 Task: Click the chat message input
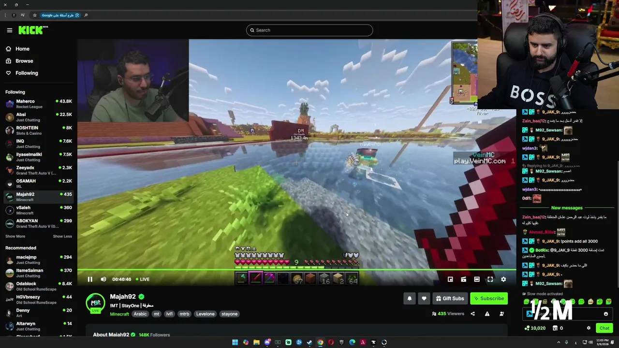[x=567, y=314]
